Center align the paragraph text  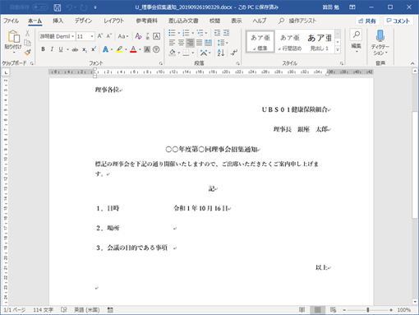(181, 43)
